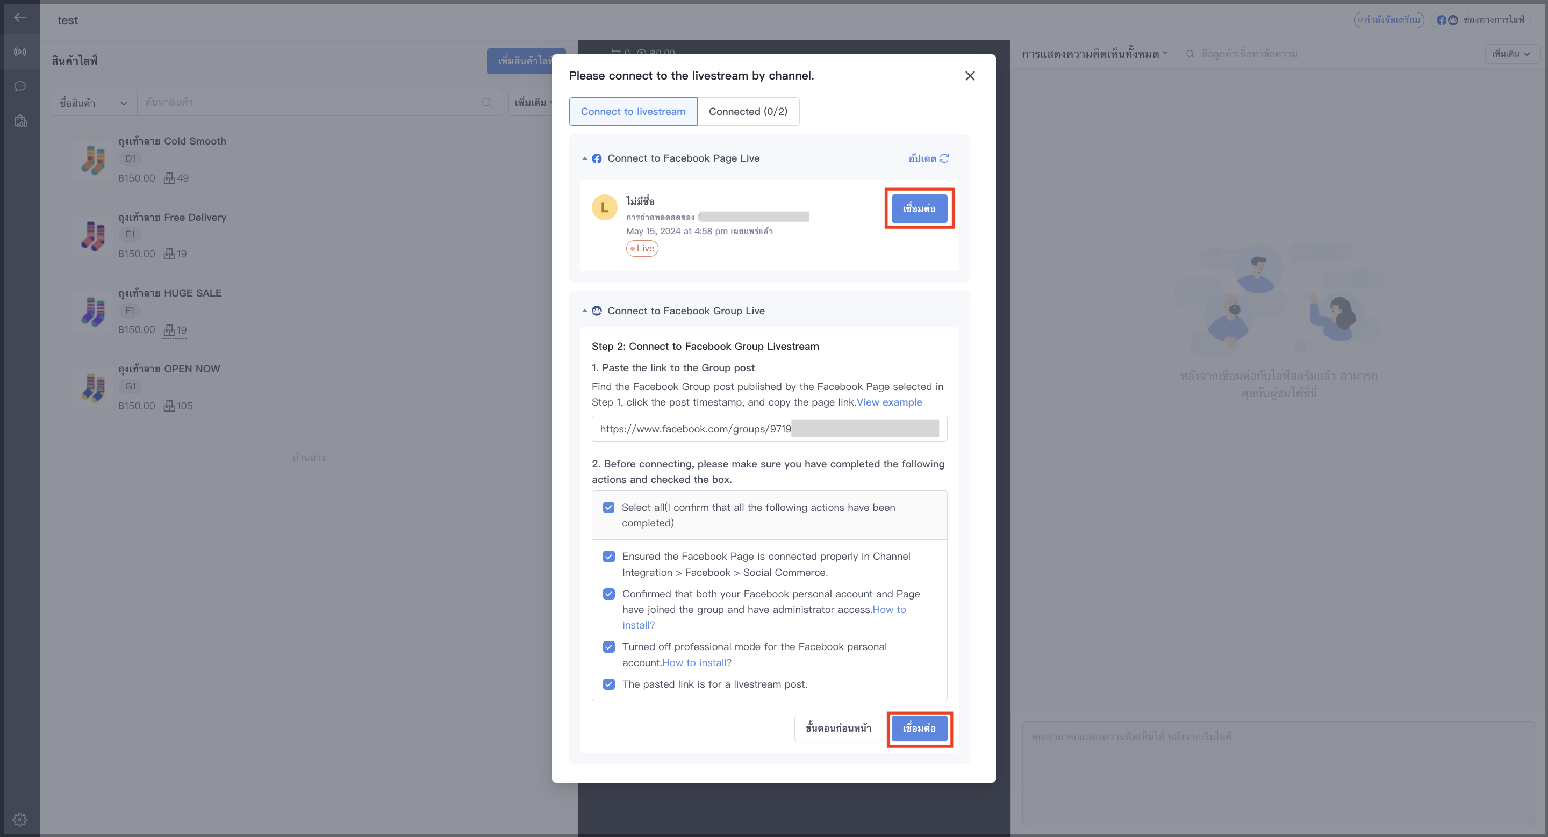Click the D1 keyword tag
Image resolution: width=1548 pixels, height=837 pixels.
point(130,159)
